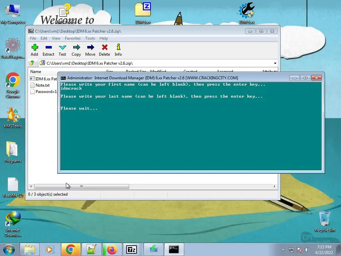Open the clock showing 7:15 PM
This screenshot has height=256, width=341.
[324, 250]
